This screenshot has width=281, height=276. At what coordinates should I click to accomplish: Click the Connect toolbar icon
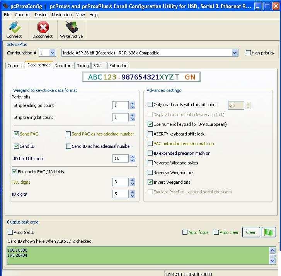[14, 30]
